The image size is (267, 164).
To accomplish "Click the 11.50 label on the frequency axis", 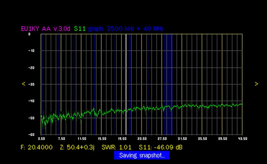I will click(x=82, y=138).
